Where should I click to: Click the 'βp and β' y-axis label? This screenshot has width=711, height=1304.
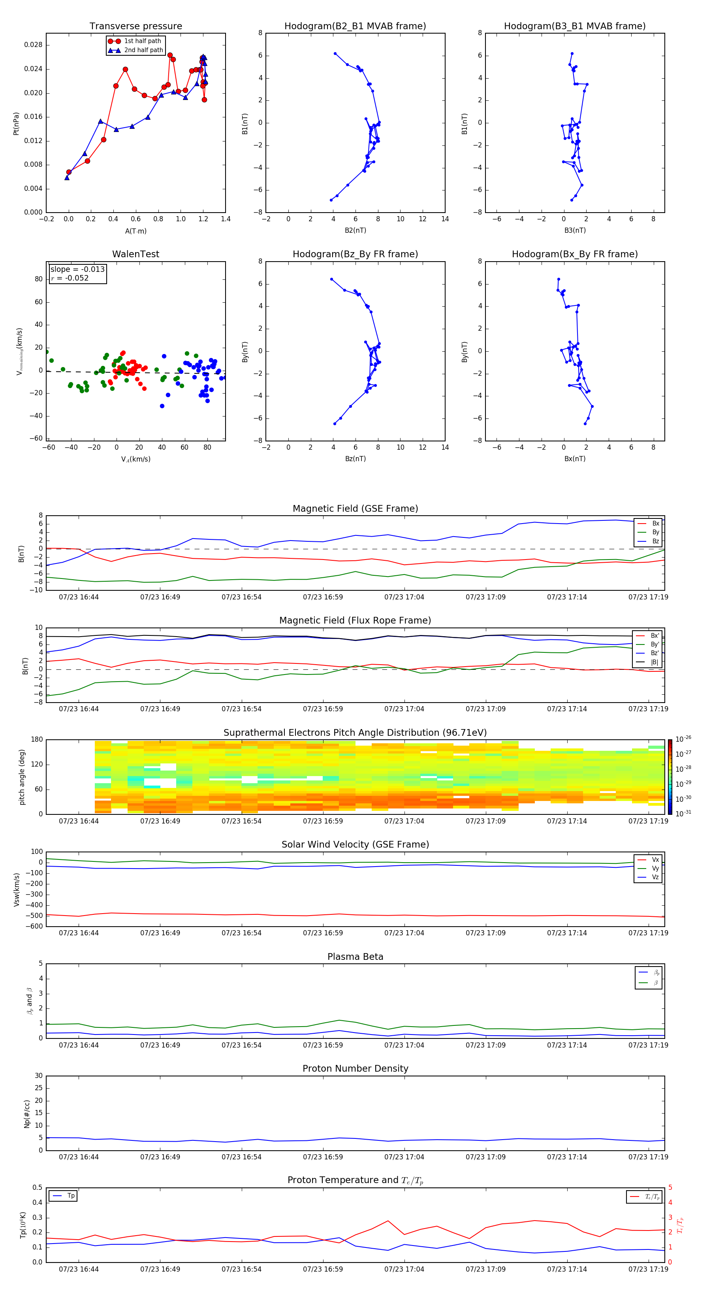click(x=29, y=1001)
